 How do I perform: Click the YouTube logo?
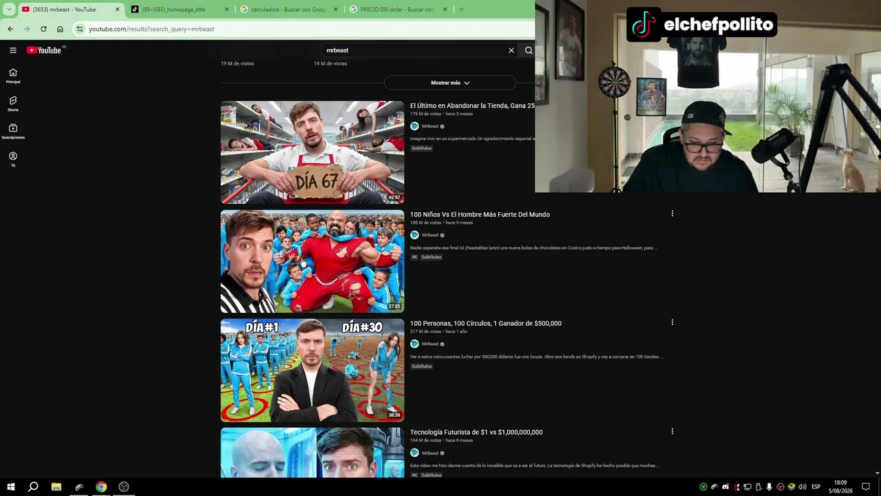pos(44,50)
